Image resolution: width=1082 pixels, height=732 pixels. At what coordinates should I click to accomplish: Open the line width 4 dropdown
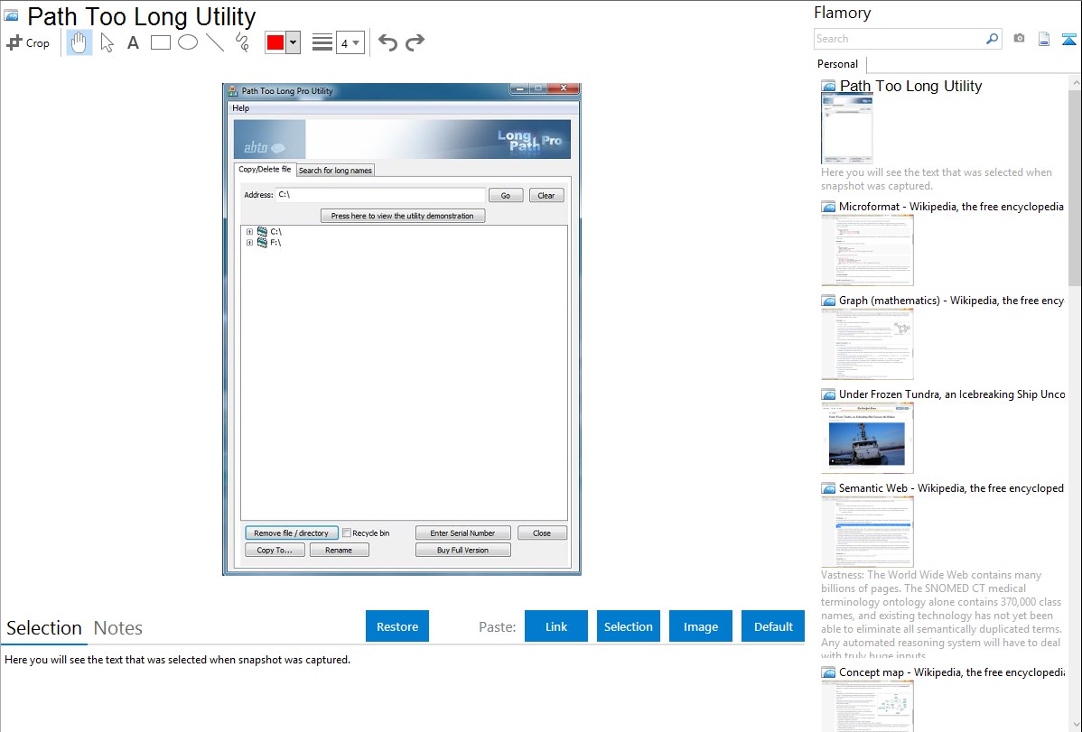(350, 42)
